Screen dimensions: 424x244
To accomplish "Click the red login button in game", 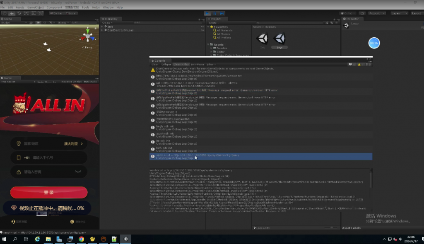I will 49,193.
